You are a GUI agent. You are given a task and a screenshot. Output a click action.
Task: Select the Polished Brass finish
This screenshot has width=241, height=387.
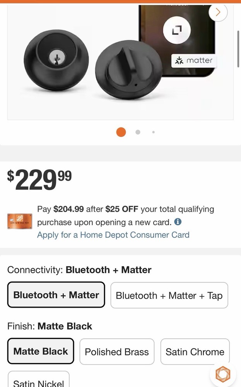[x=116, y=351]
